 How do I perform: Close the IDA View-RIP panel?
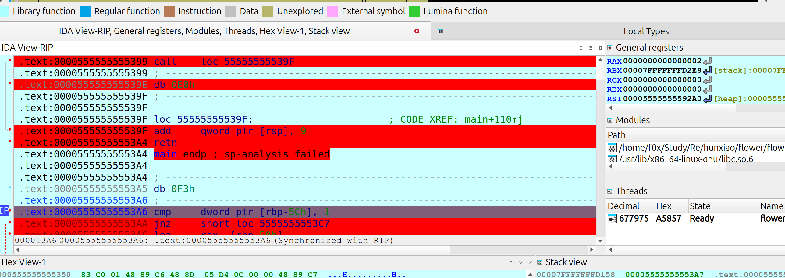pos(600,48)
